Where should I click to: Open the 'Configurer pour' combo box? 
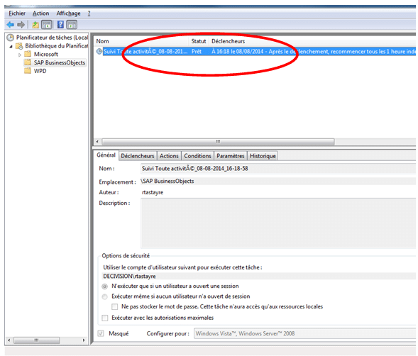point(304,333)
